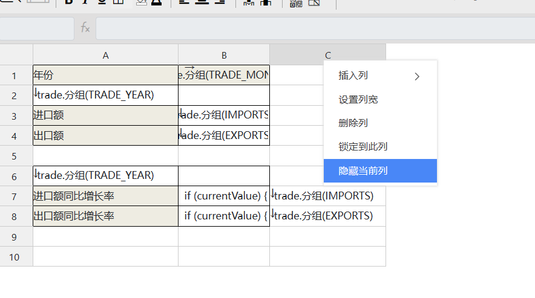Click the fx function icon
535x298 pixels.
coord(85,28)
